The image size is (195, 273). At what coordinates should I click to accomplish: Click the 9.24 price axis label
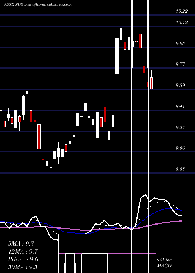point(180,127)
